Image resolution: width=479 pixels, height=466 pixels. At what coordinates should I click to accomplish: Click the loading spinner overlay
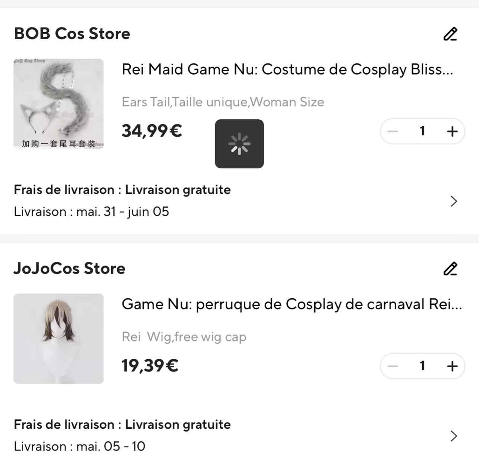[239, 144]
